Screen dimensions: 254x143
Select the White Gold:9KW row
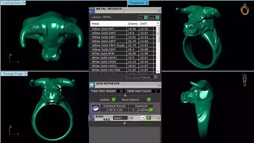point(123,54)
